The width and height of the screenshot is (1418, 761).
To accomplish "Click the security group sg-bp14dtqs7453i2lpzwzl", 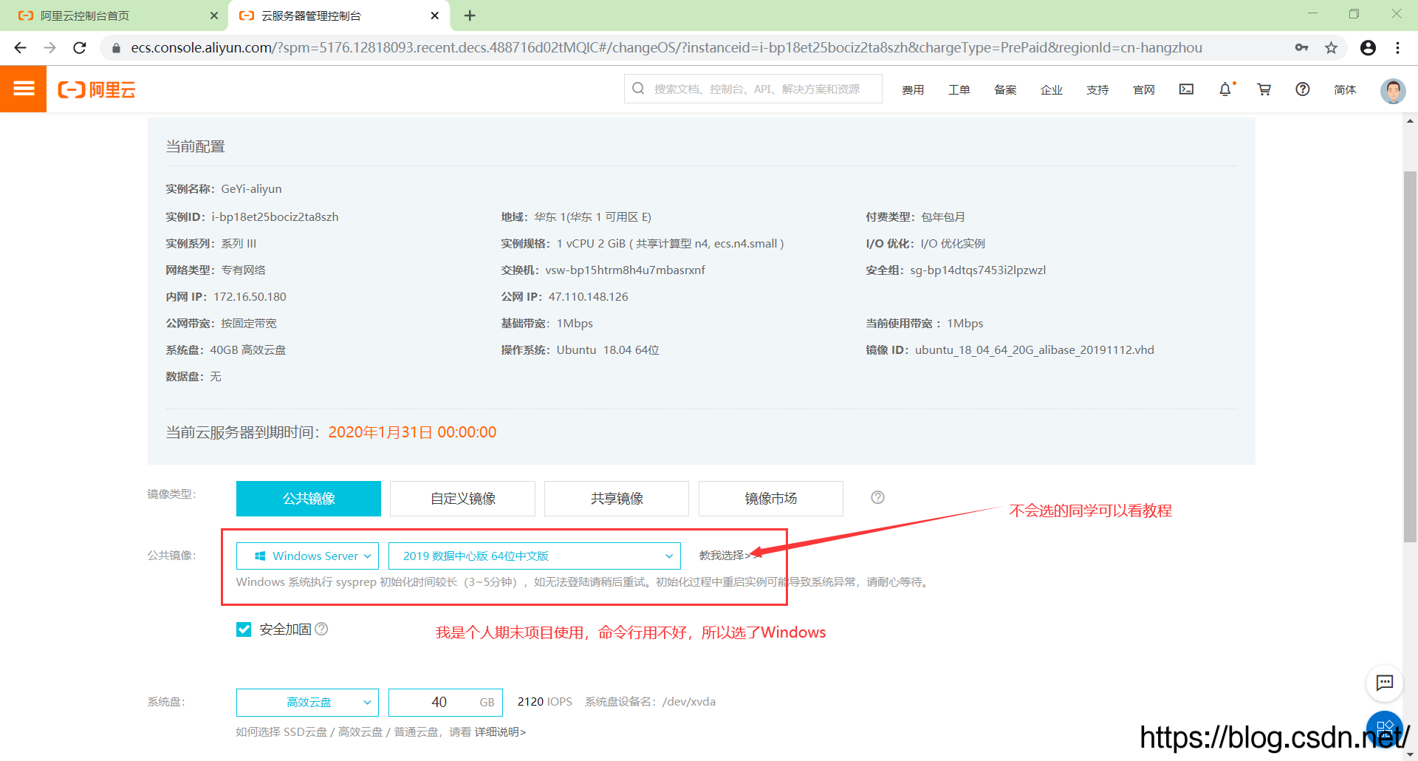I will tap(978, 270).
